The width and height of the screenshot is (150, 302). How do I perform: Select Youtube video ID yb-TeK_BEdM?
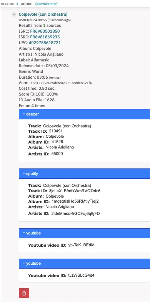(x=81, y=245)
